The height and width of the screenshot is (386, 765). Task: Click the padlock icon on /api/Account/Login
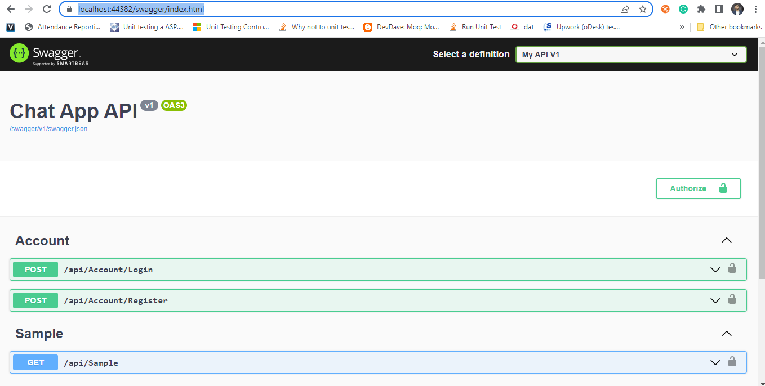pos(732,269)
